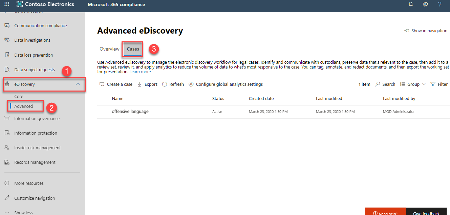
Task: Click the Export download arrow icon
Action: tap(140, 84)
